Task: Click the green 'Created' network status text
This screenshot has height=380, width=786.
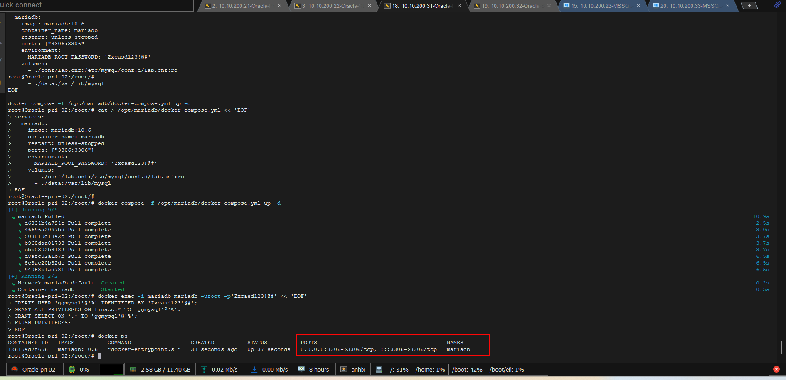Action: [113, 283]
